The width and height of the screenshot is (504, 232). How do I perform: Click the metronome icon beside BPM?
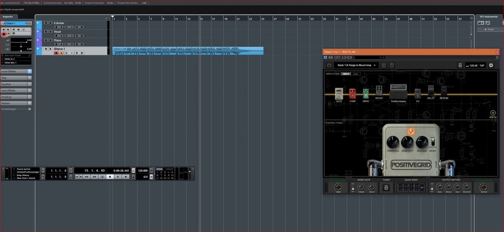point(460,65)
